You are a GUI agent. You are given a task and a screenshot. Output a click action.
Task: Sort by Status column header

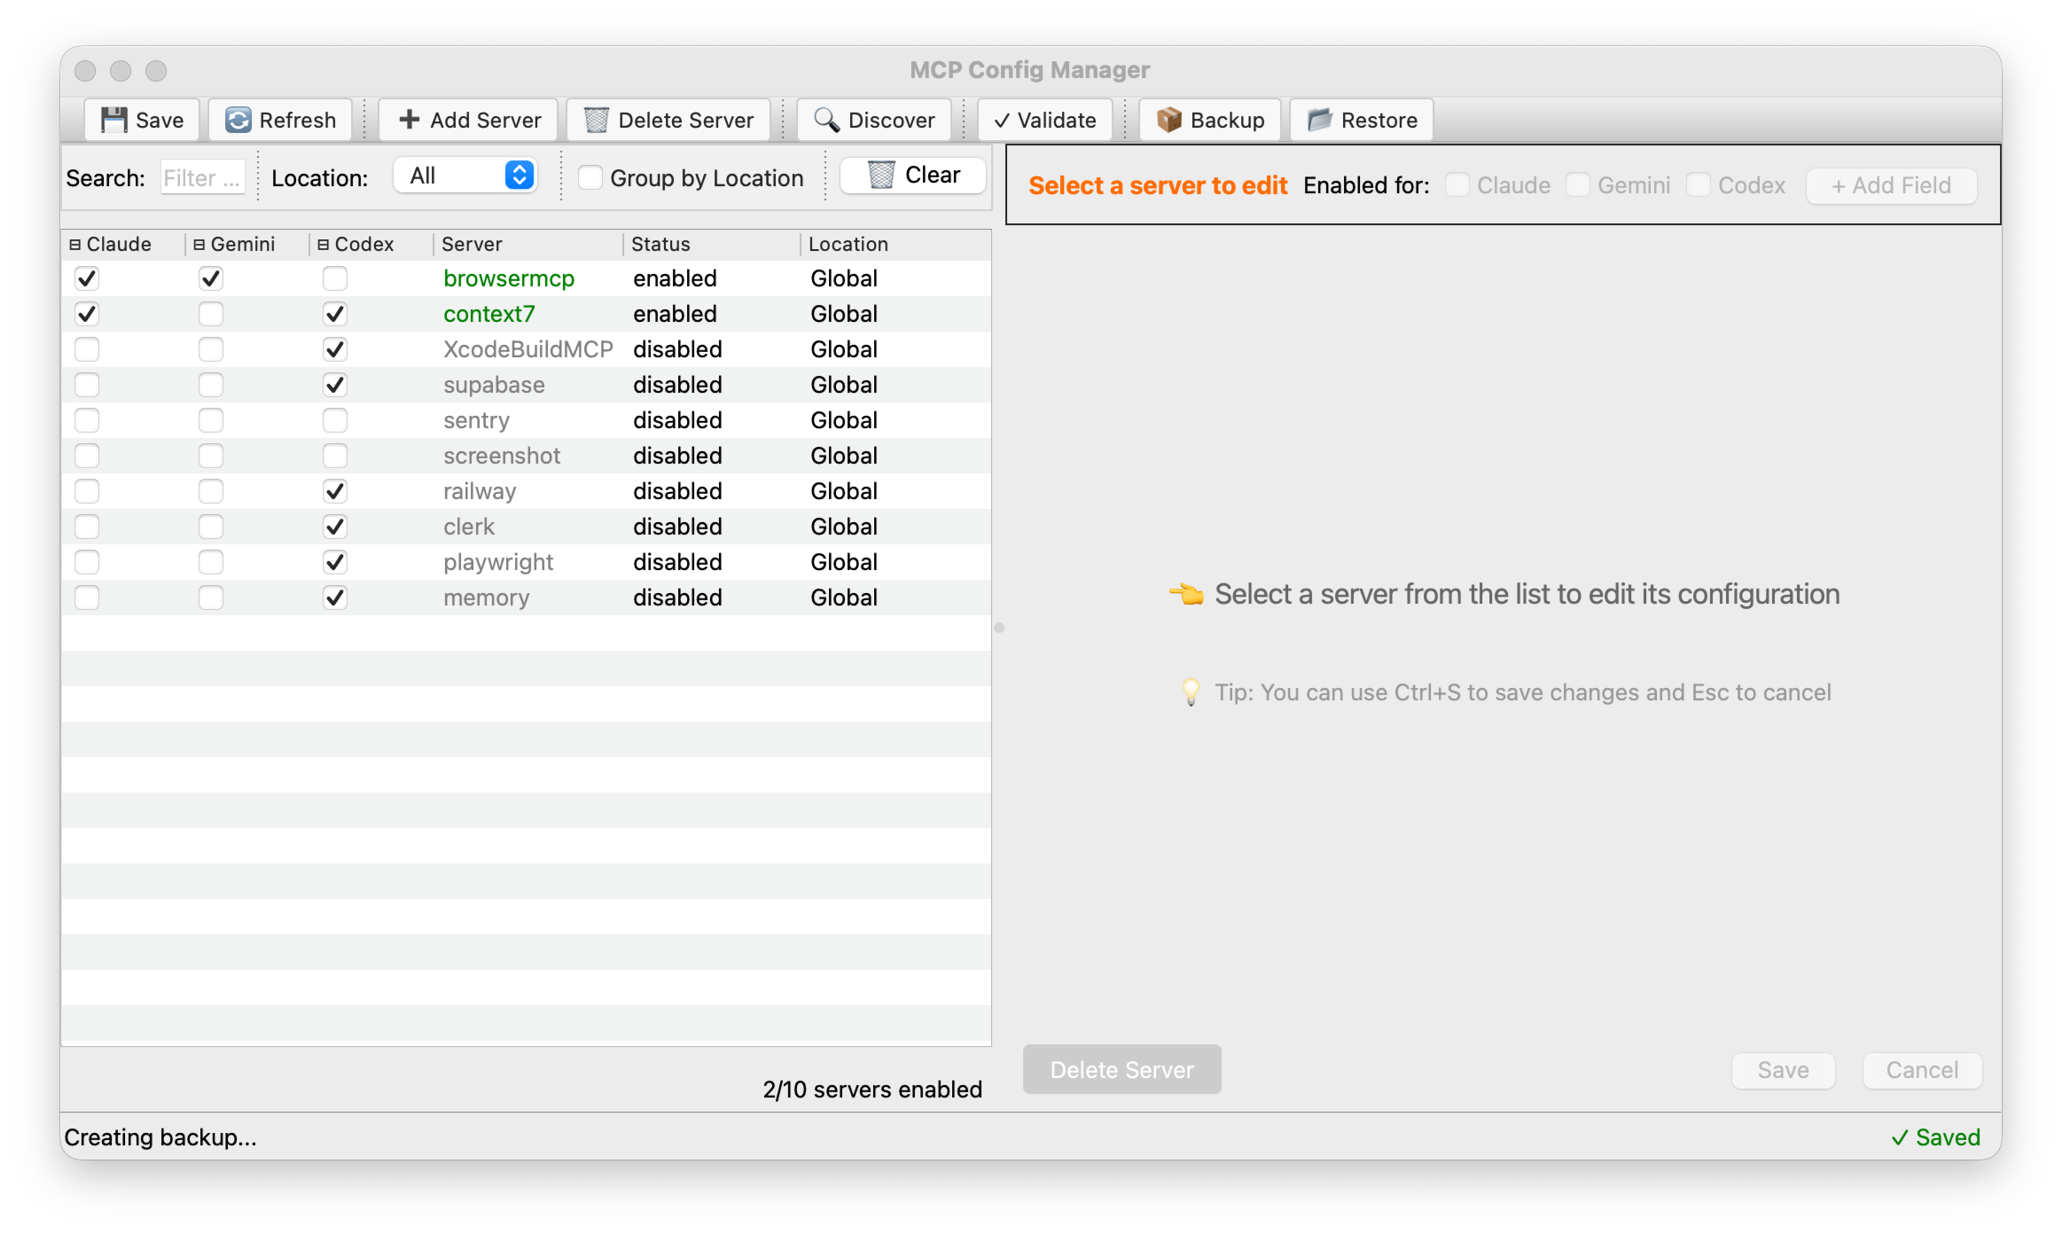[x=712, y=245]
